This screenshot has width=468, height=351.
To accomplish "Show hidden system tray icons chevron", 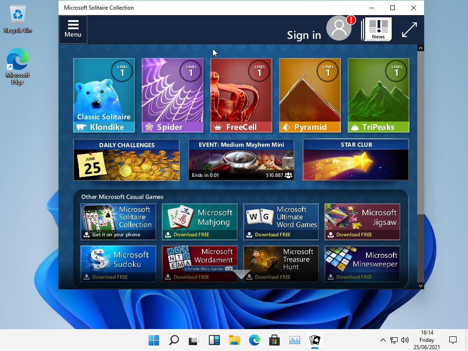I will (383, 340).
